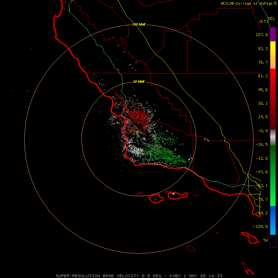This screenshot has height=278, width=278.
Task: Click the 61.2 velocity scale value
Action: [x=263, y=76]
